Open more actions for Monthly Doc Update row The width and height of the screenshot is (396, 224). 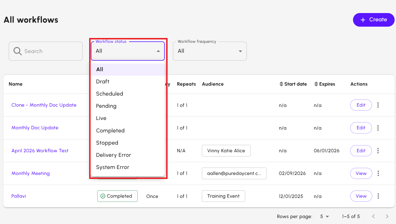pyautogui.click(x=378, y=128)
